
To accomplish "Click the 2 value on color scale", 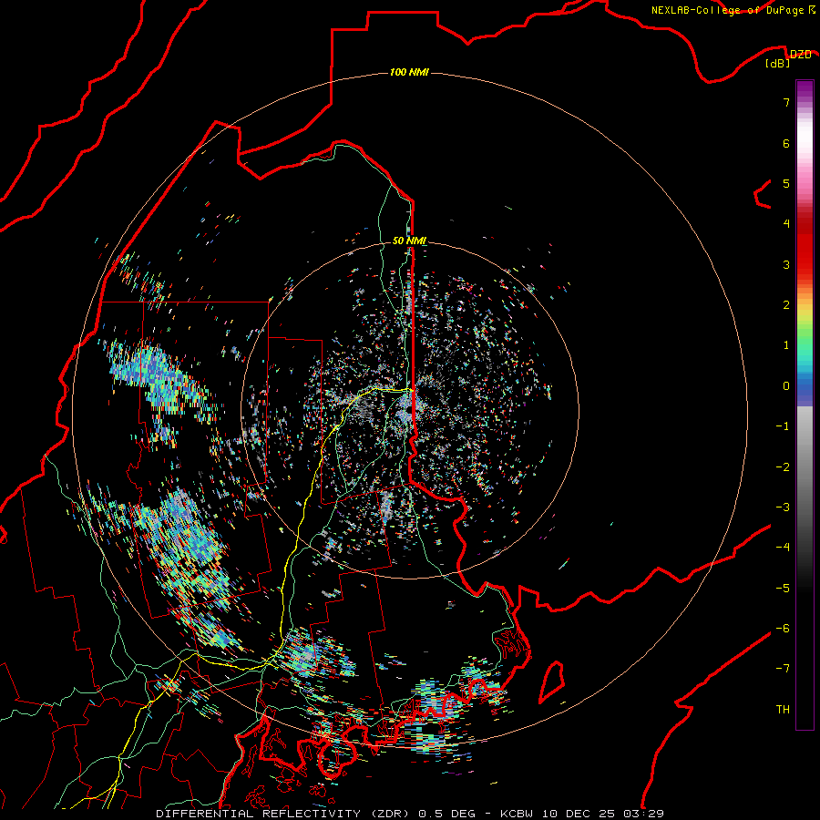I will 786,305.
